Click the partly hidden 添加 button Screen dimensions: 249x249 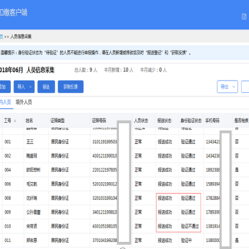(x=5, y=86)
